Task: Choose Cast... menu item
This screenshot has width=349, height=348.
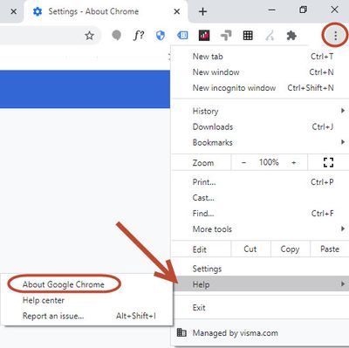Action: point(260,198)
